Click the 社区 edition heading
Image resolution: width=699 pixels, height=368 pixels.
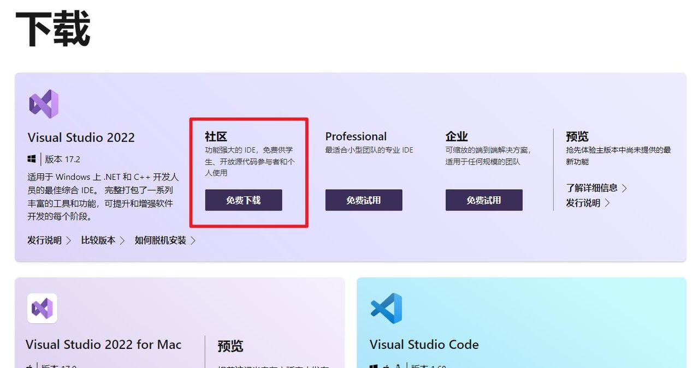pyautogui.click(x=216, y=136)
